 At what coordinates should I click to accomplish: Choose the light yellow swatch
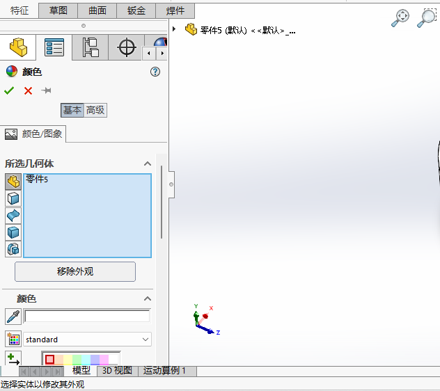pos(68,359)
